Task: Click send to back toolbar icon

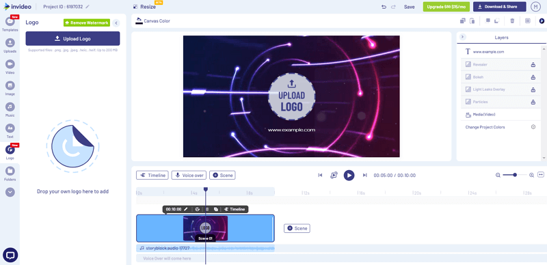Action: coord(497,21)
